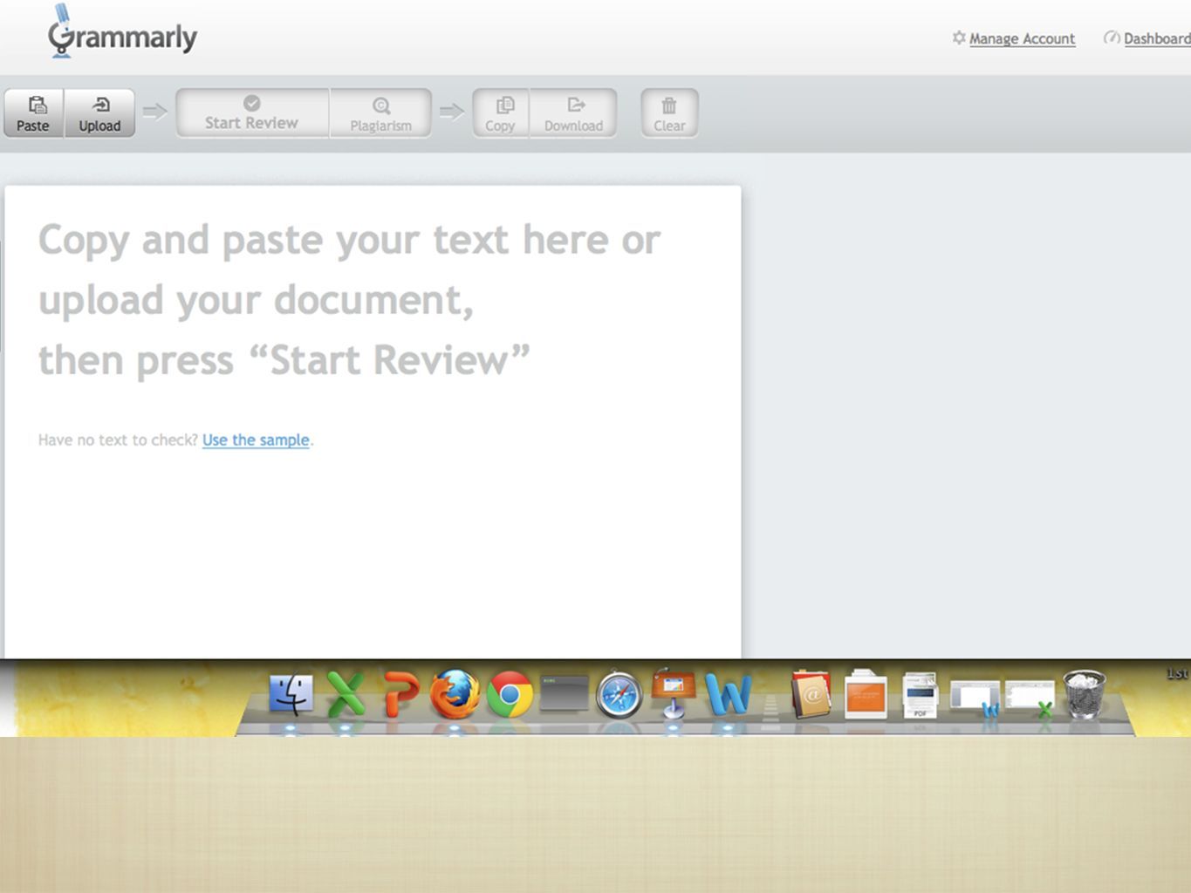1191x893 pixels.
Task: Click the Start Review button
Action: point(252,113)
